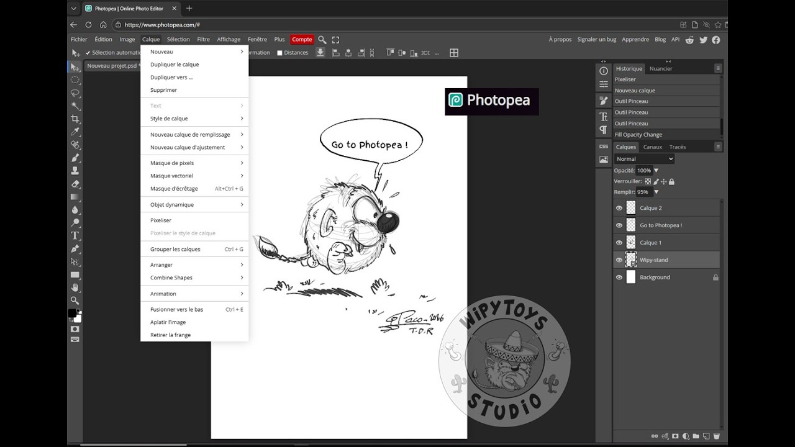Open the Remplir slider dropdown arrow
This screenshot has height=447, width=795.
pos(656,192)
